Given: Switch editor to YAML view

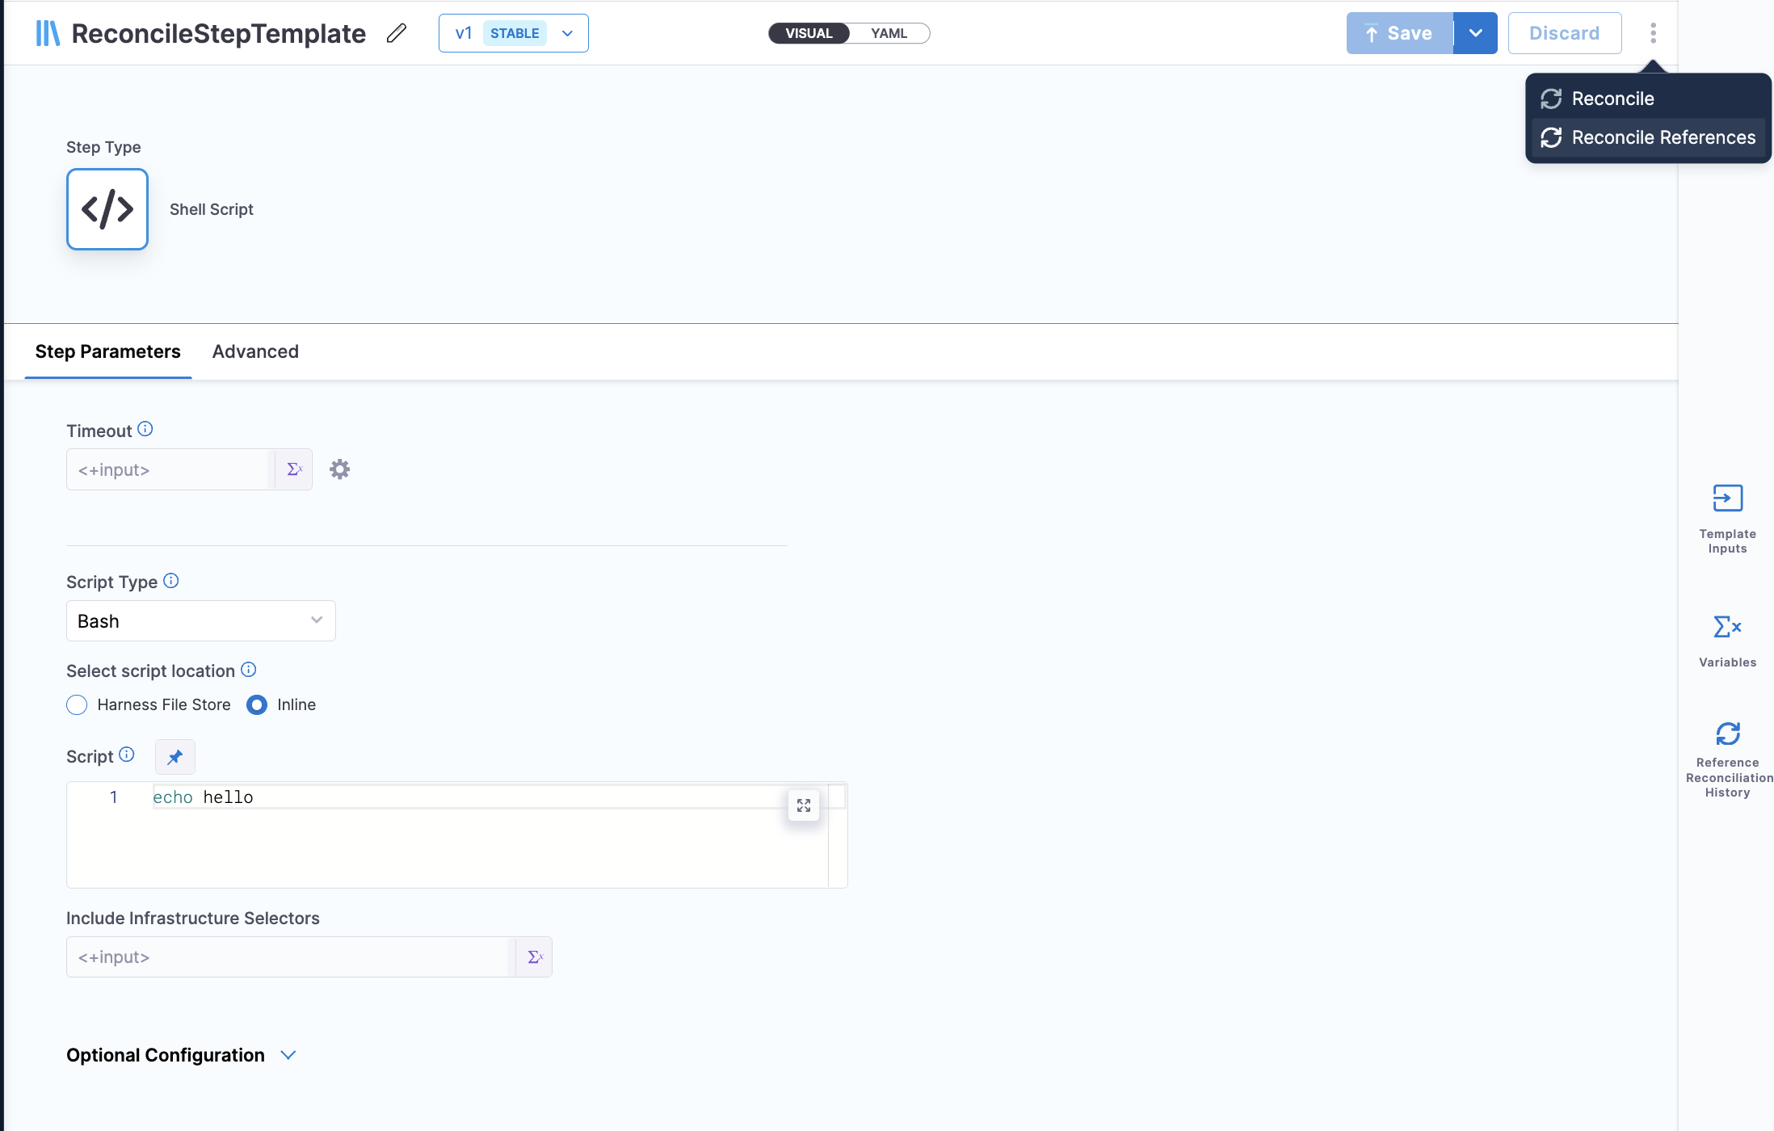Looking at the screenshot, I should pos(889,33).
